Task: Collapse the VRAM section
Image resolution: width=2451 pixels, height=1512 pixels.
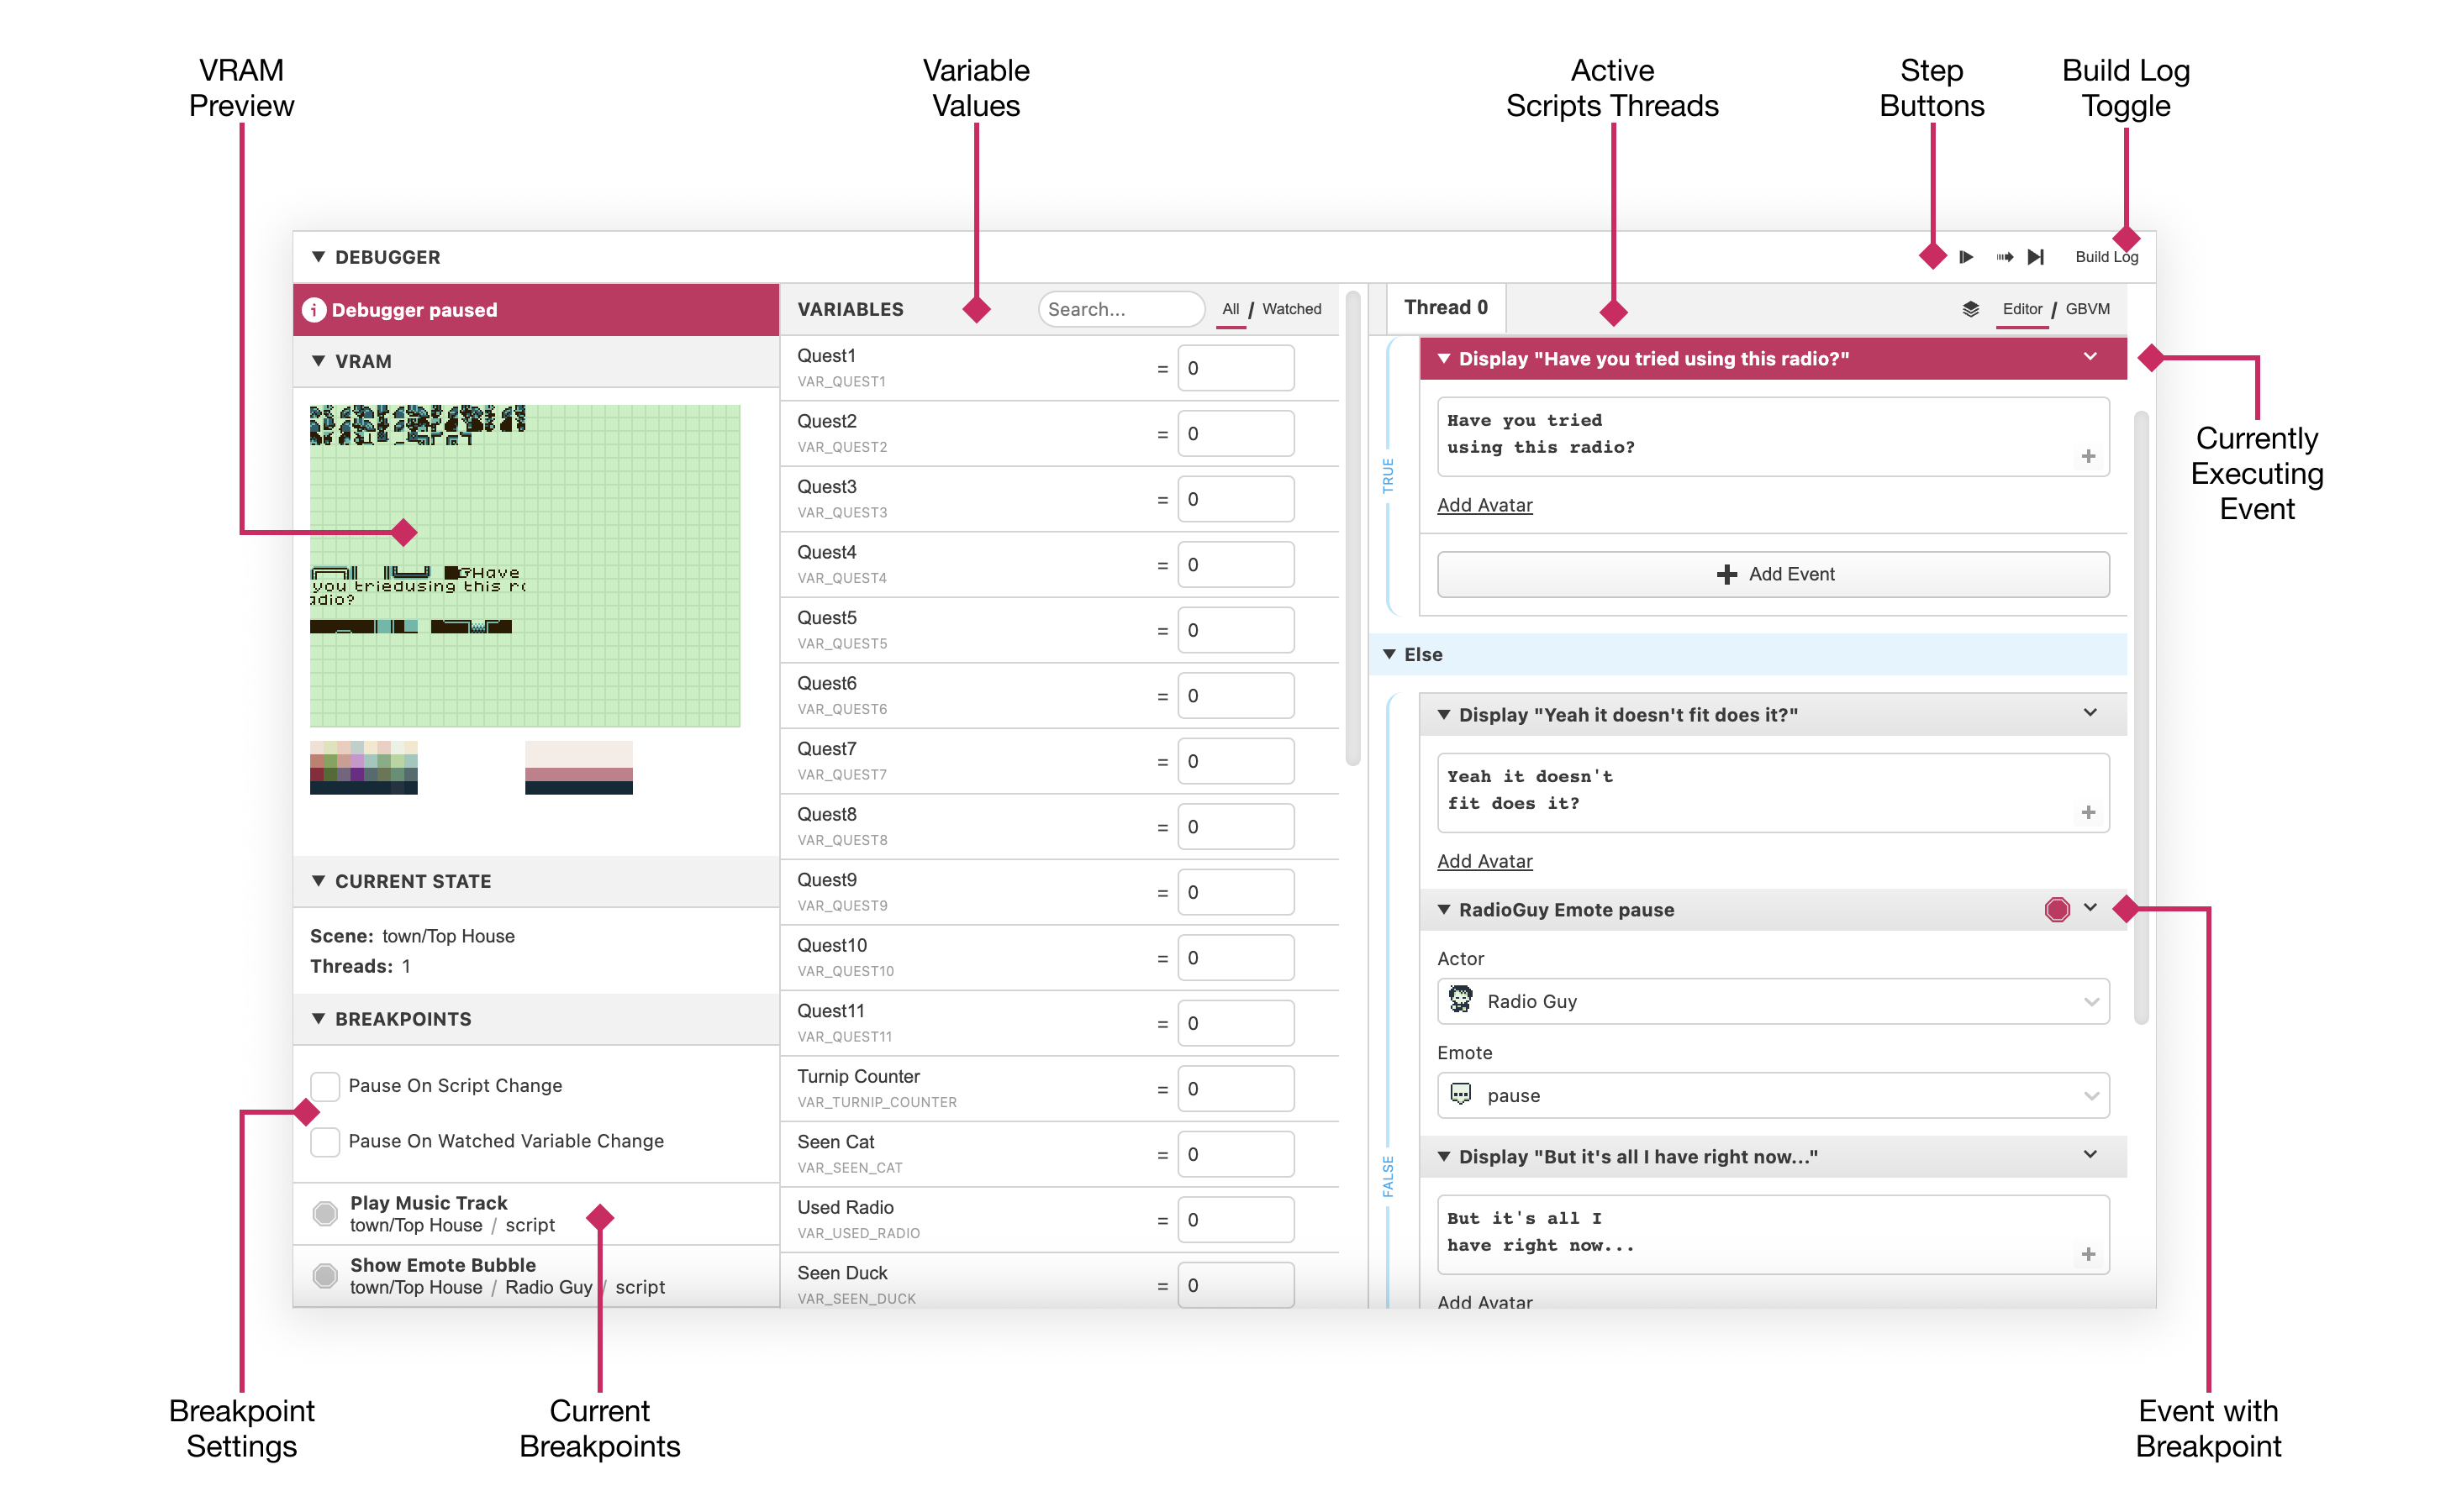Action: [x=318, y=361]
